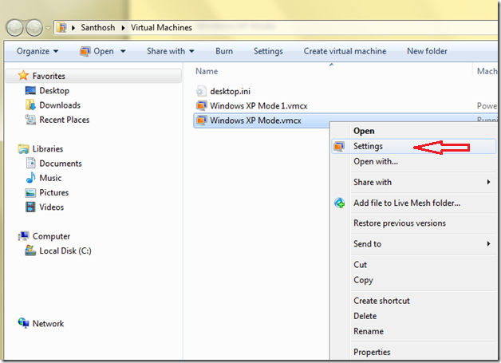Click the New folder toolbar button

(x=427, y=51)
